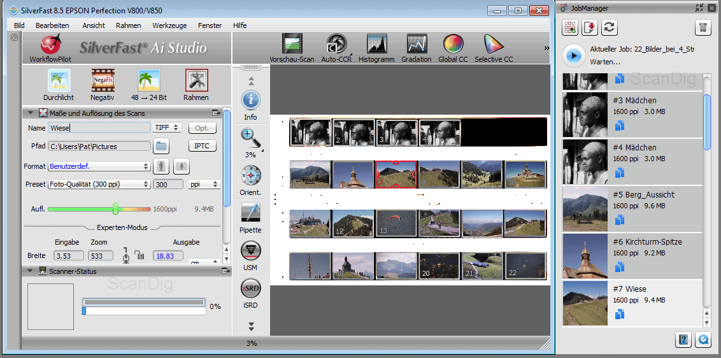The height and width of the screenshot is (358, 721).
Task: Click the NegaFix Negativ icon
Action: point(103,80)
